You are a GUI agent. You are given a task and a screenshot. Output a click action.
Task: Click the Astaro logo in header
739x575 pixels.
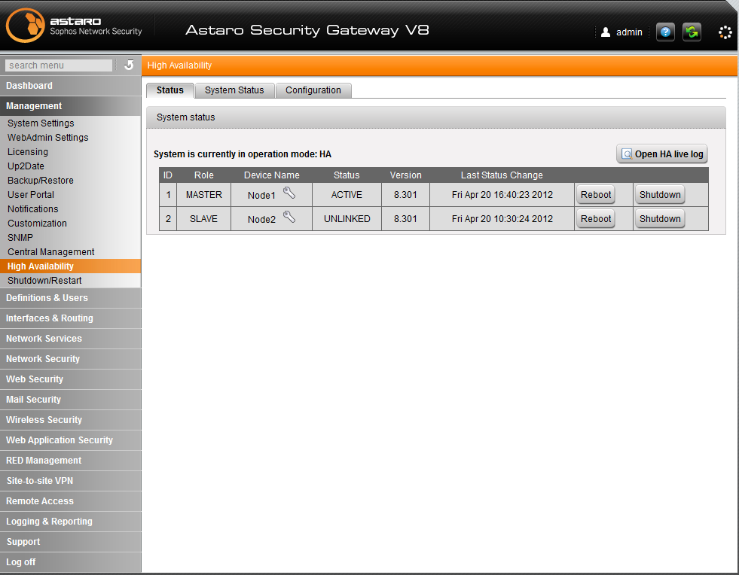pos(25,26)
